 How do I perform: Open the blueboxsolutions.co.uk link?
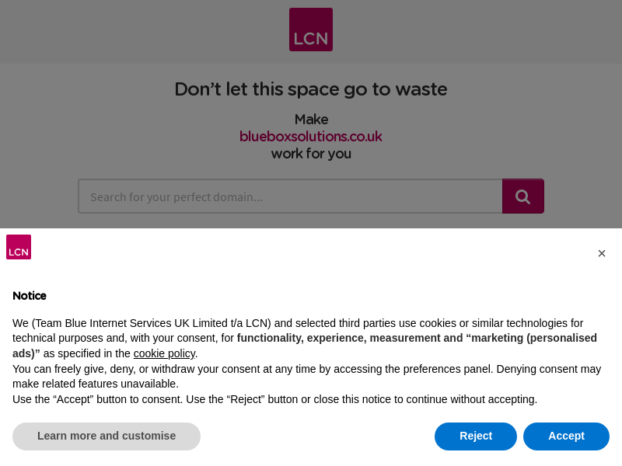311,137
